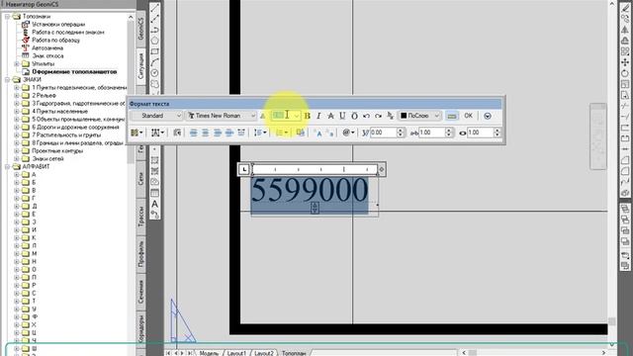Select Оформление топопланшетов item
Screen dimensions: 633x356
click(74, 71)
